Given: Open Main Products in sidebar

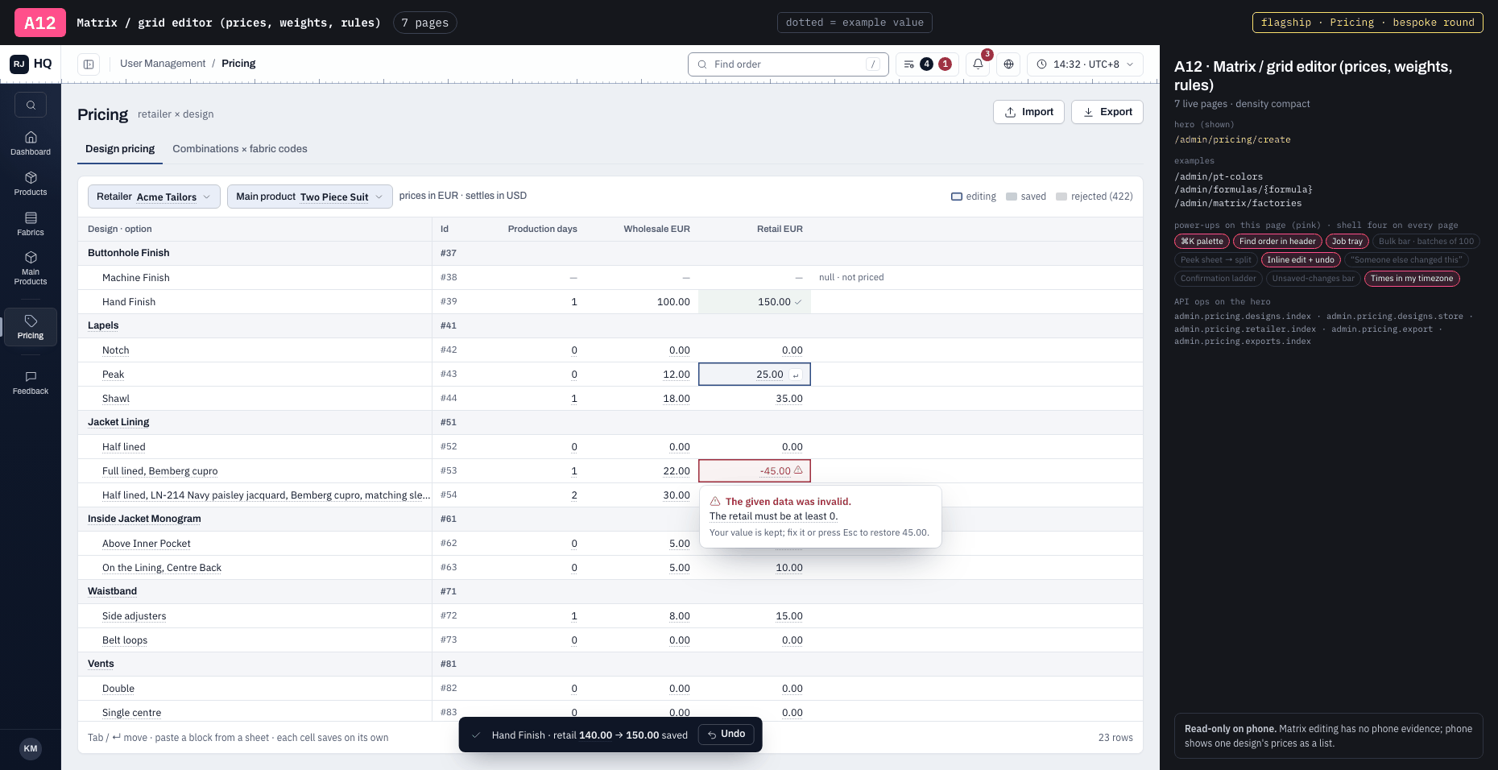Looking at the screenshot, I should point(31,268).
